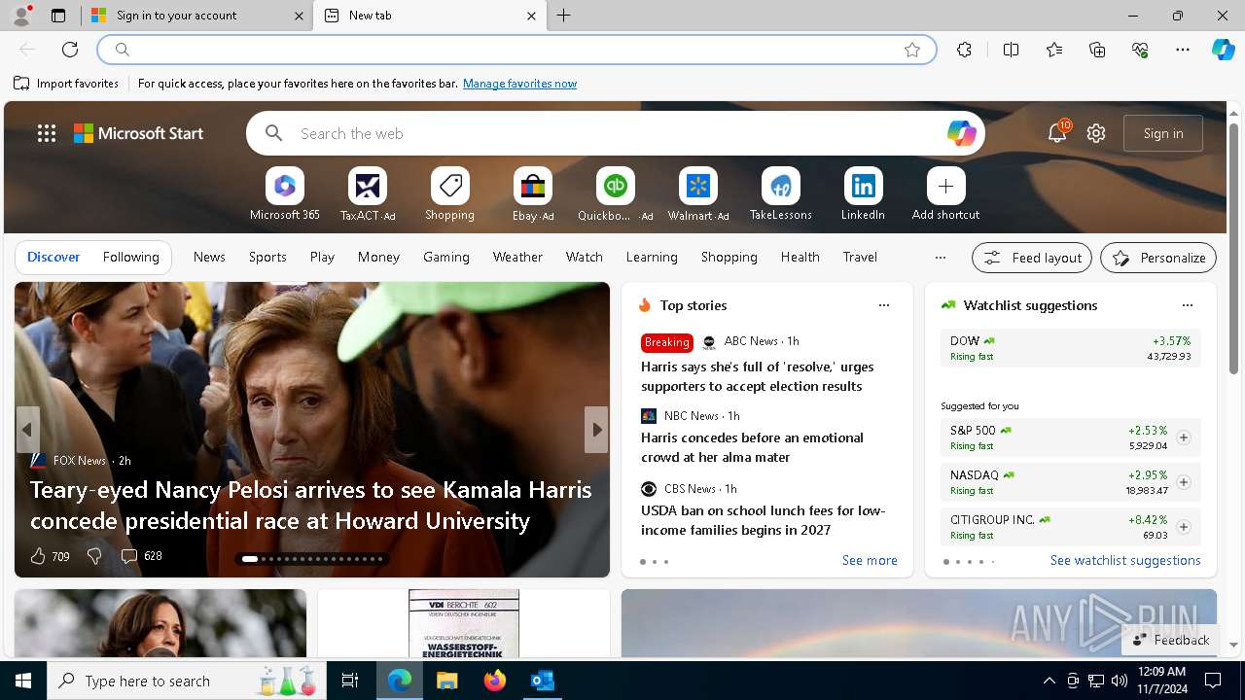The image size is (1245, 700).
Task: Dislike the Nancy Pelosi article
Action: (94, 556)
